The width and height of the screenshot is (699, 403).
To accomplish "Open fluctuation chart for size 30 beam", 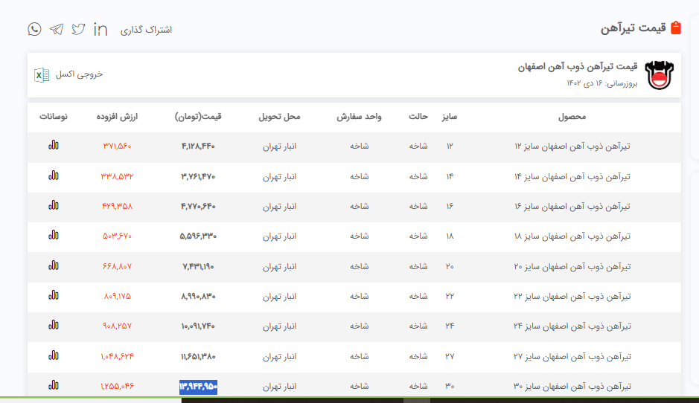I will point(53,385).
